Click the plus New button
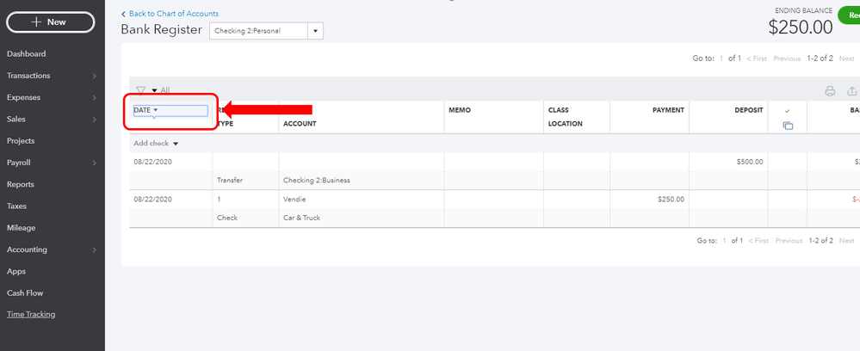Viewport: 860px width, 351px height. click(51, 22)
